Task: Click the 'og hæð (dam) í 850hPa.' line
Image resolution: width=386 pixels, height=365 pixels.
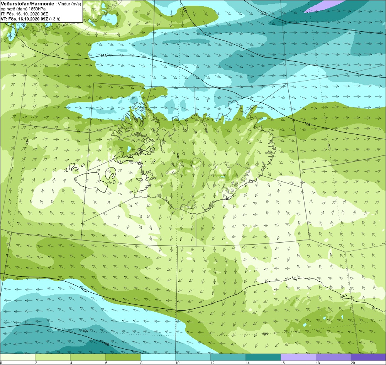Action: tap(24, 9)
